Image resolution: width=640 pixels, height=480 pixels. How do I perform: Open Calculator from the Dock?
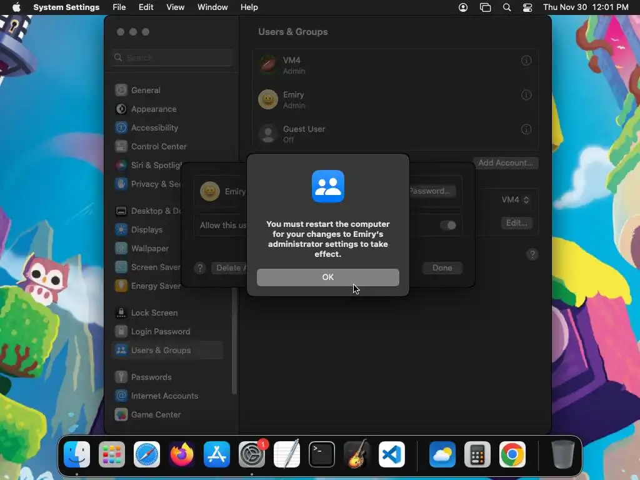(x=477, y=454)
